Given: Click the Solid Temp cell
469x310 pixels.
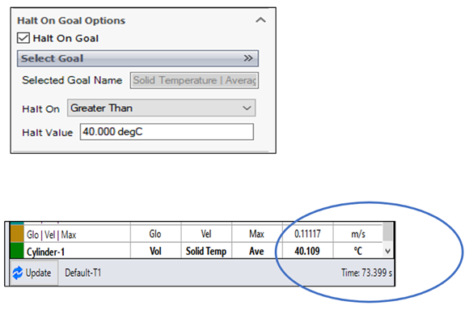Looking at the screenshot, I should coord(206,251).
